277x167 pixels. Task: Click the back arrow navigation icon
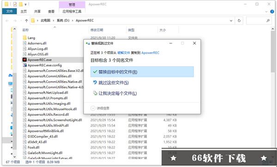[7, 21]
